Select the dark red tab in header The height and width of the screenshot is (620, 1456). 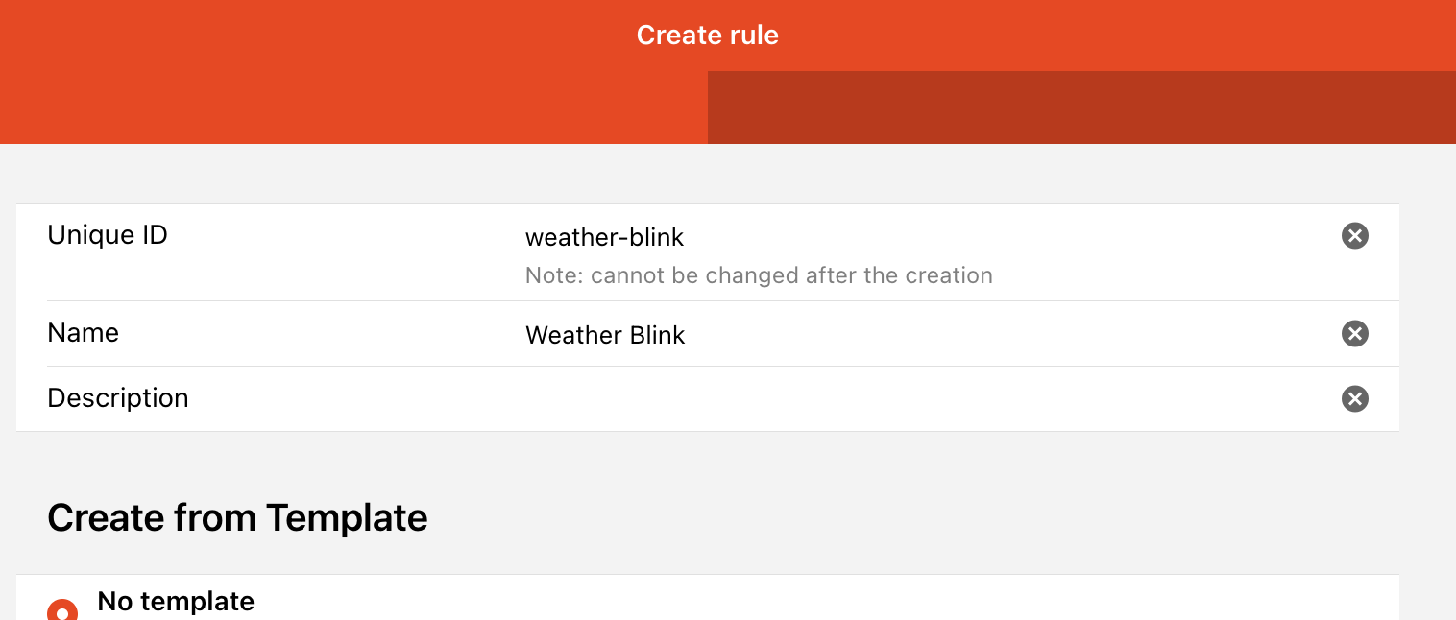click(1081, 107)
